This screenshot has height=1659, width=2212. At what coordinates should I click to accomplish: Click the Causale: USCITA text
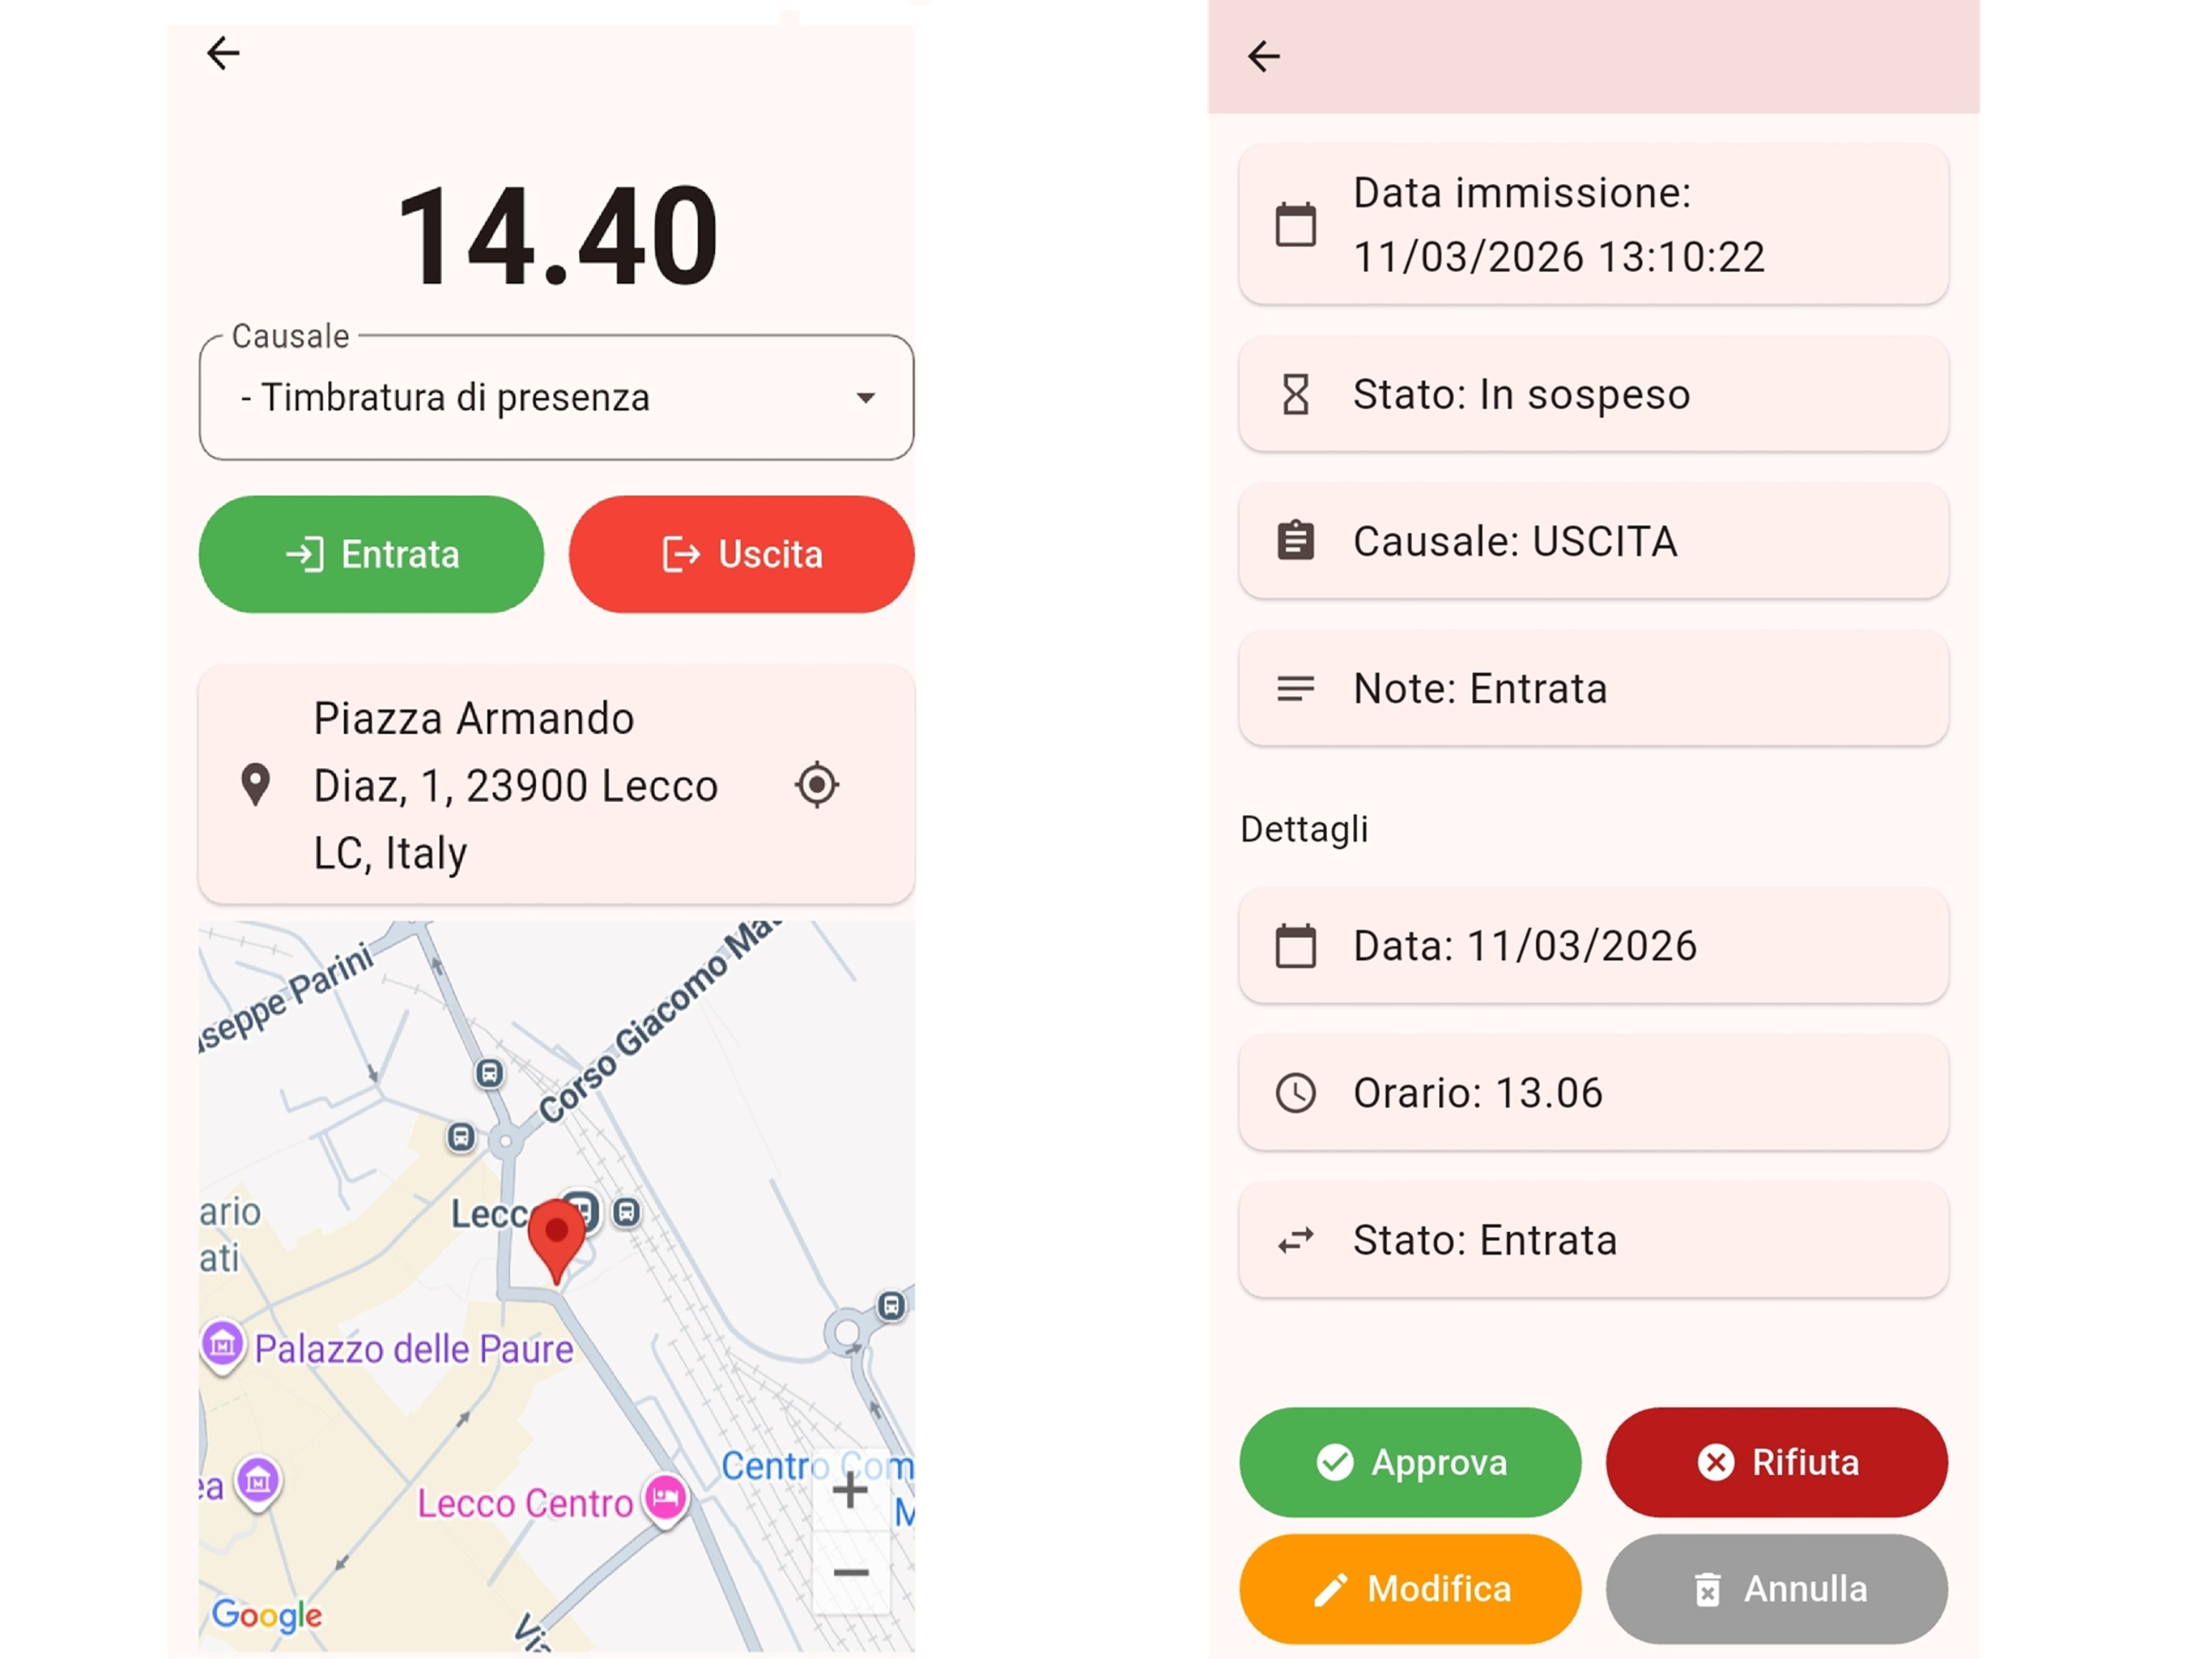(x=1515, y=540)
